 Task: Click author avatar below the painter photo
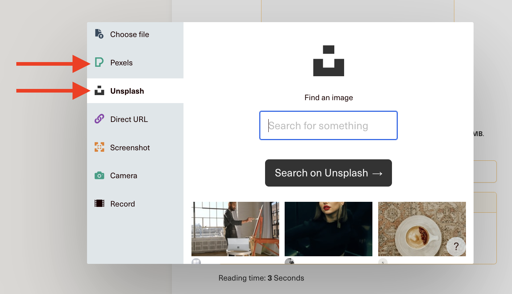[196, 261]
